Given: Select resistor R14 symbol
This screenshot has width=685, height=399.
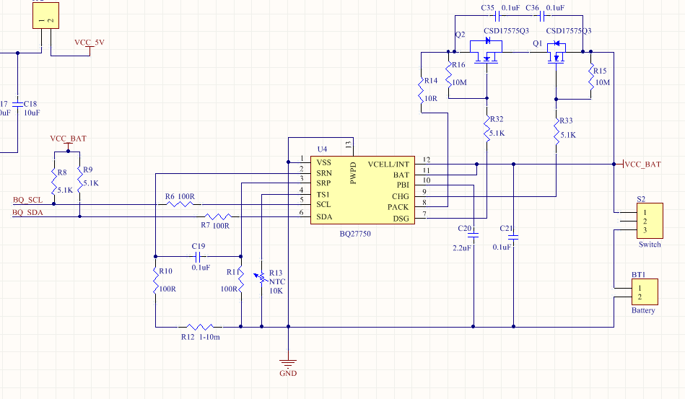Looking at the screenshot, I should click(421, 89).
